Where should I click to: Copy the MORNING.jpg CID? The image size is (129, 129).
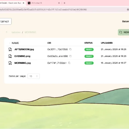click(69, 63)
